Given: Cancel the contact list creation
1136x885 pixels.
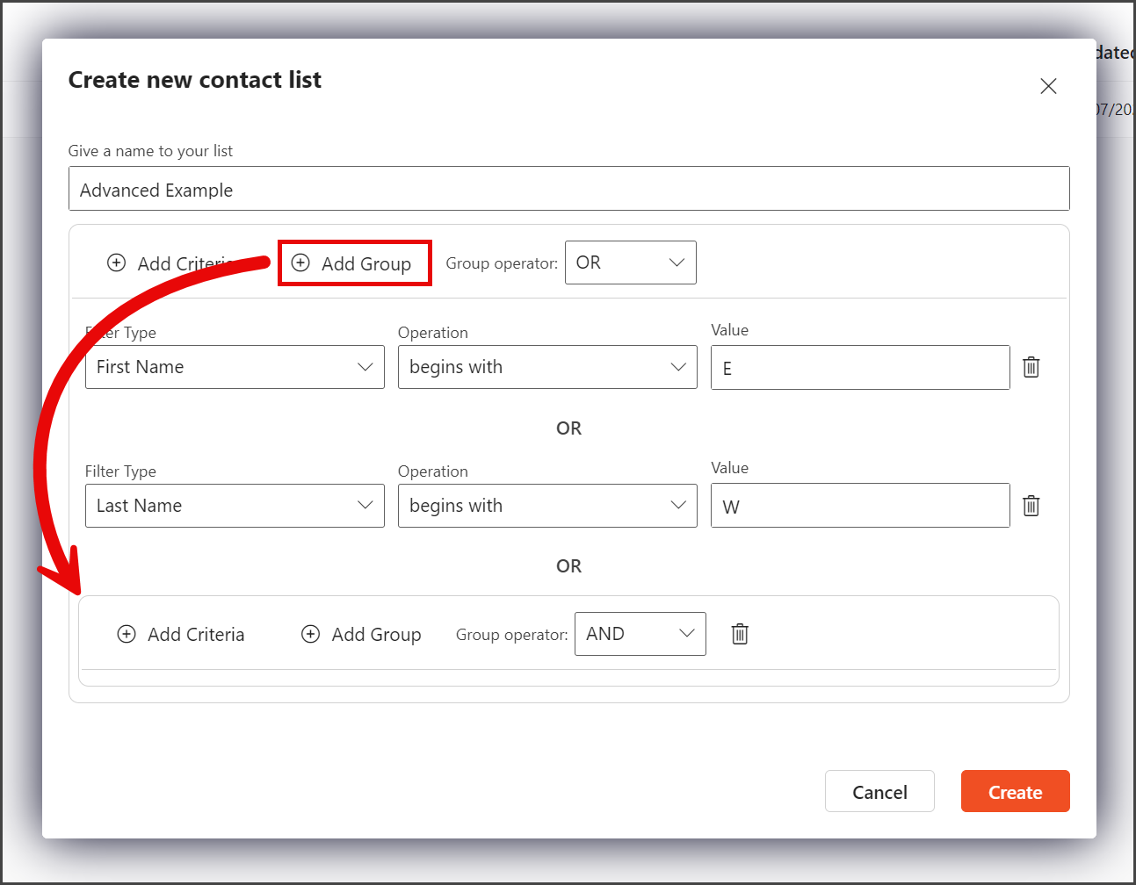Looking at the screenshot, I should click(879, 791).
